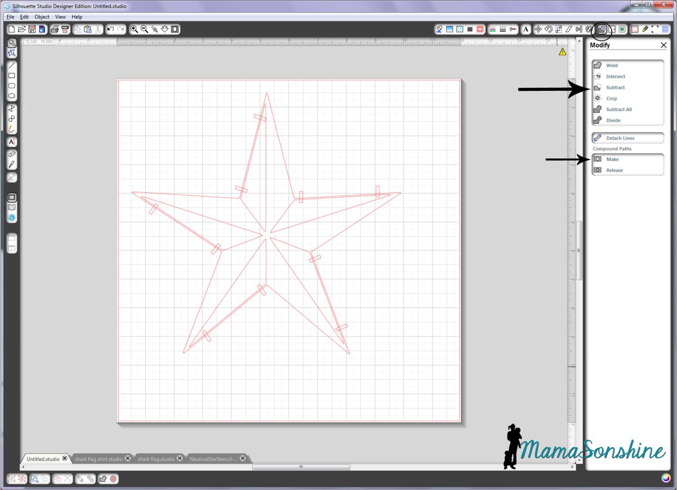Click Make under Compound Paths
This screenshot has width=677, height=490.
click(x=612, y=160)
